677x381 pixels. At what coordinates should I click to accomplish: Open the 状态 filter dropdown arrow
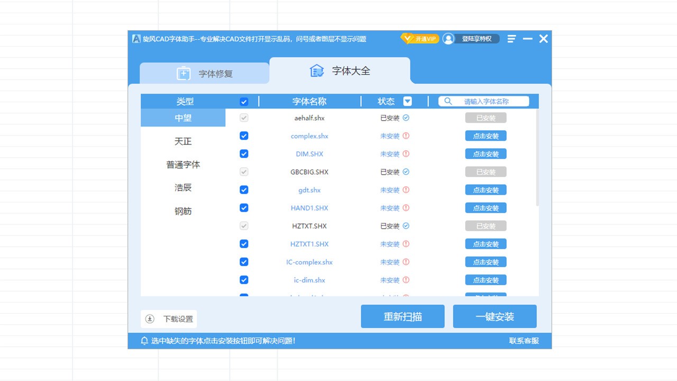pos(407,101)
